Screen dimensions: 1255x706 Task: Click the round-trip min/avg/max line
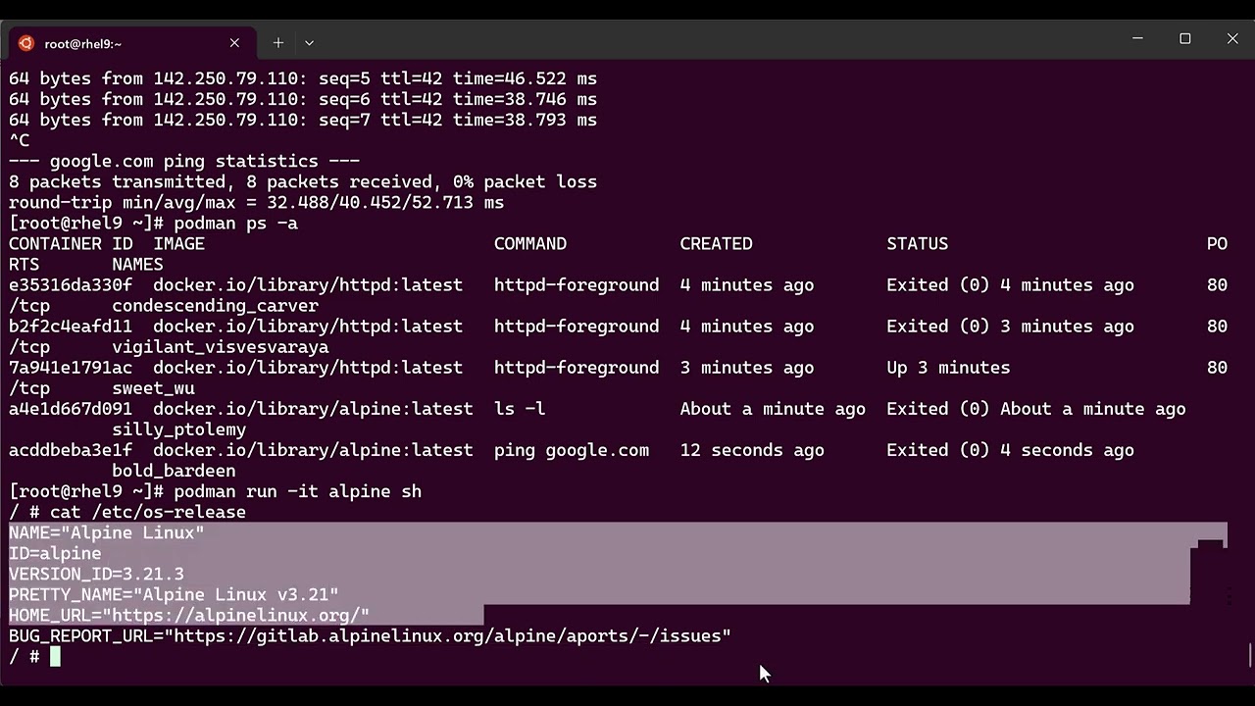256,202
